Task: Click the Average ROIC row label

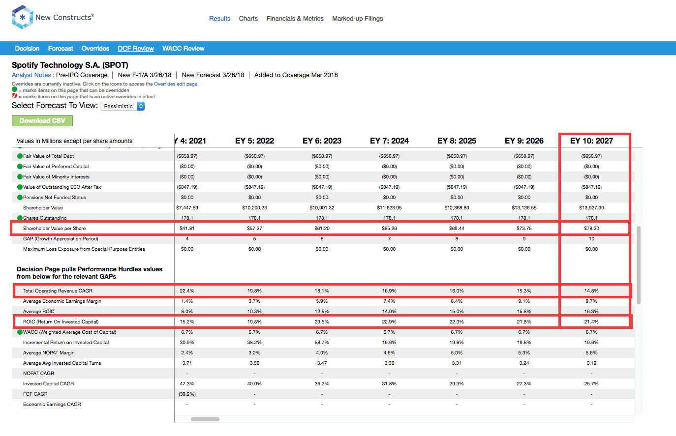Action: pyautogui.click(x=38, y=311)
